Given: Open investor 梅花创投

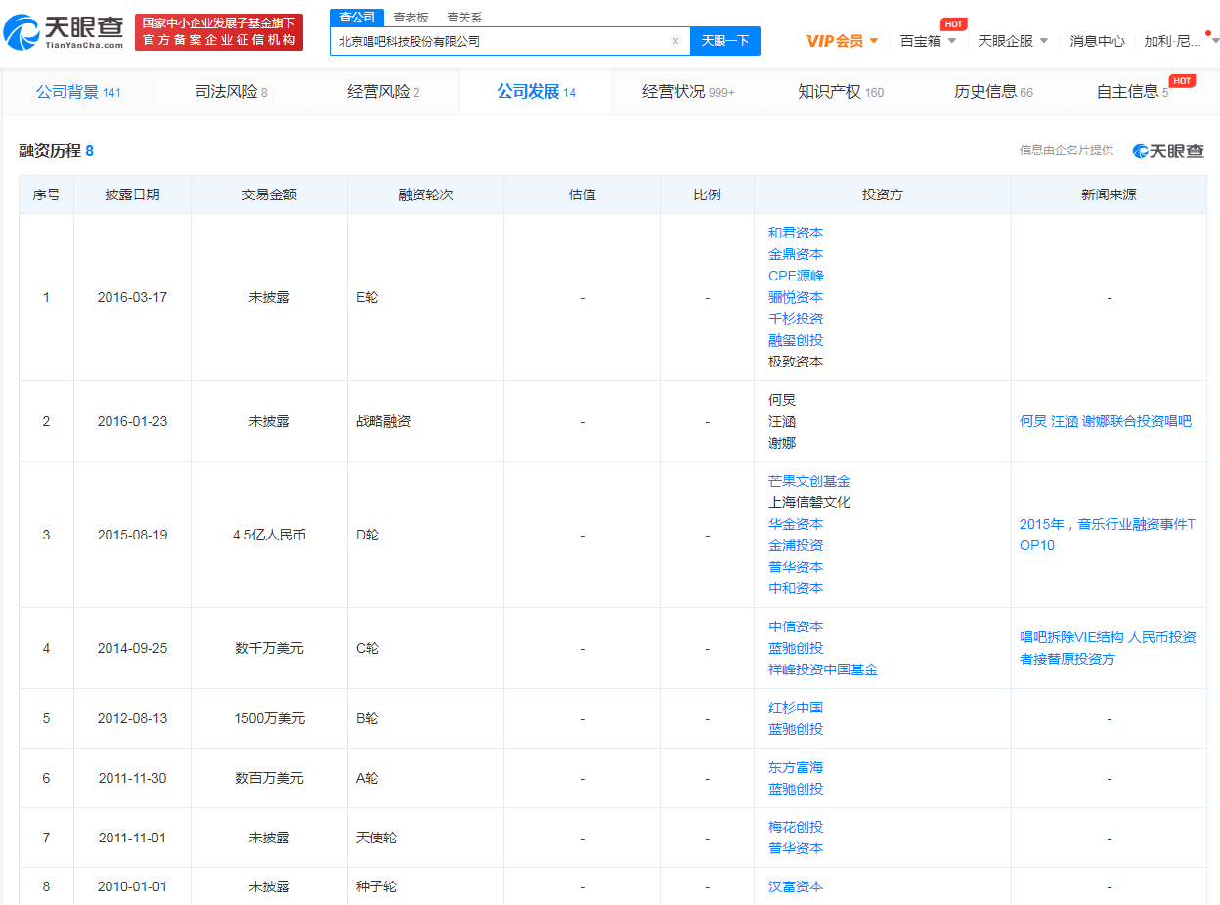Looking at the screenshot, I should [796, 827].
